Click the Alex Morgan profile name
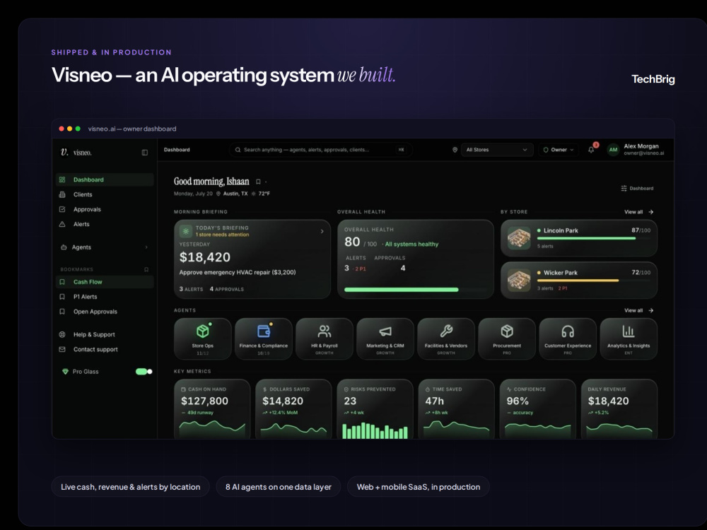Image resolution: width=707 pixels, height=530 pixels. [x=641, y=146]
